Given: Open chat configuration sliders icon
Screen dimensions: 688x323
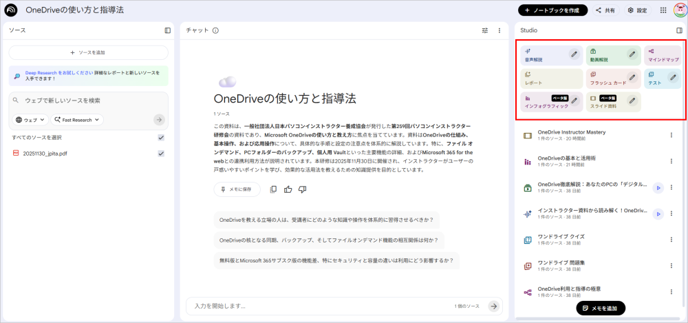Looking at the screenshot, I should pyautogui.click(x=484, y=30).
